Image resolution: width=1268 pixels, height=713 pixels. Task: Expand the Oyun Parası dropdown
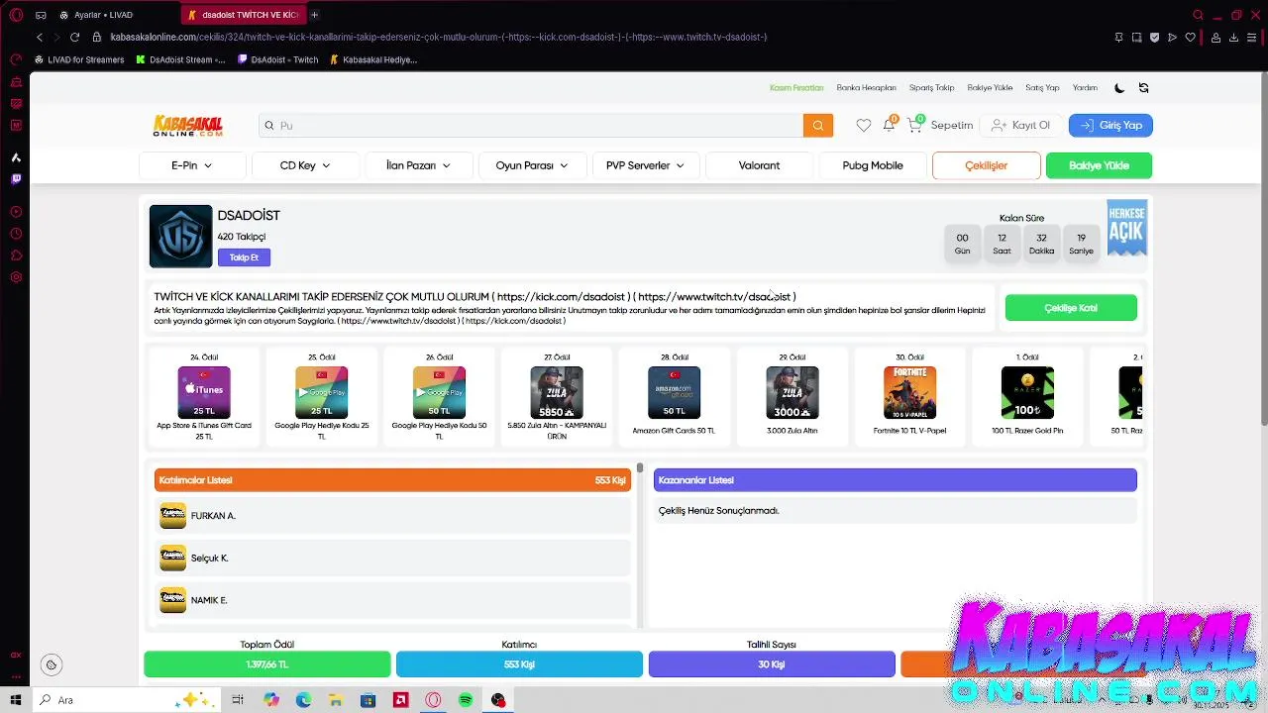532,165
